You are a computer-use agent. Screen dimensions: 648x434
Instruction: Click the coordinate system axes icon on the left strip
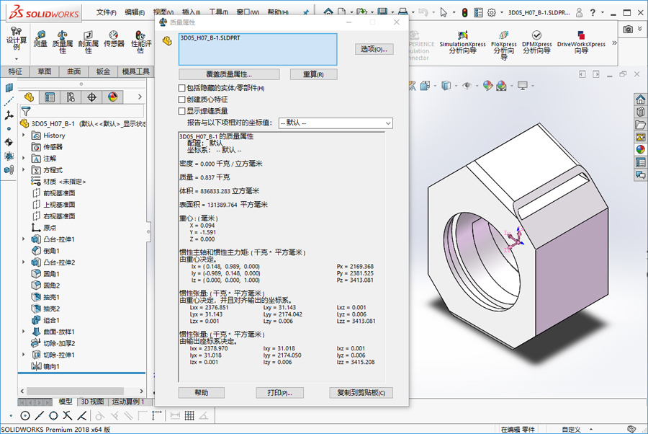point(9,115)
